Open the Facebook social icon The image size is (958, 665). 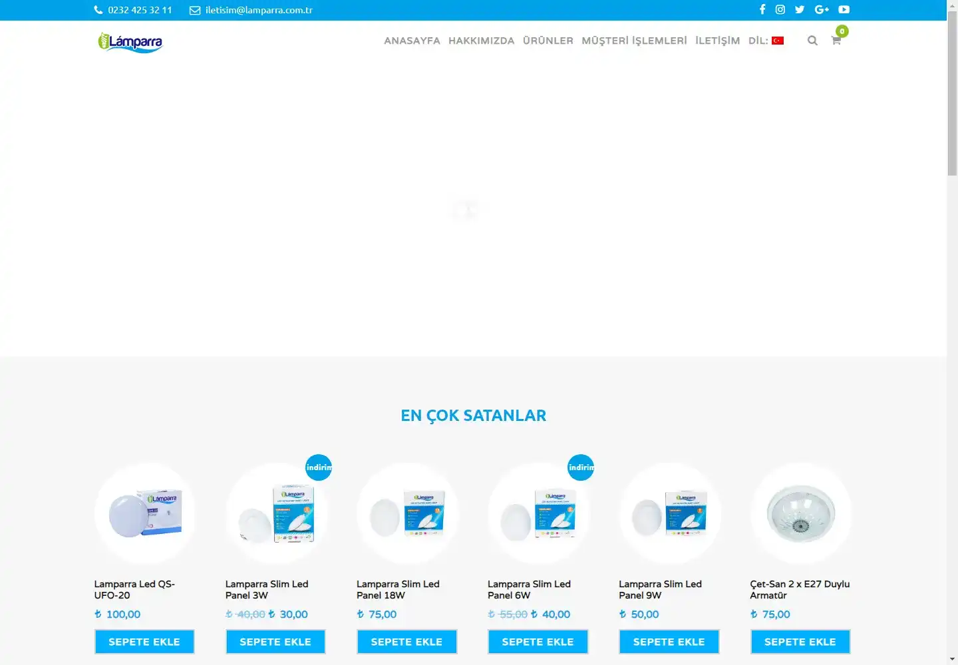click(762, 9)
